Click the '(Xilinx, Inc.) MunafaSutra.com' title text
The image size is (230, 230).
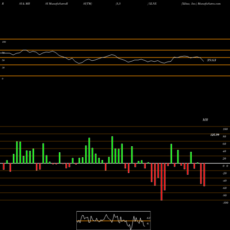click(201, 4)
